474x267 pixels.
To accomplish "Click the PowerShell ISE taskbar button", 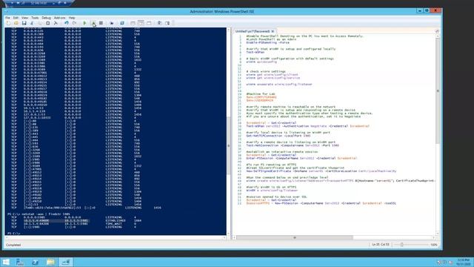I will 66,262.
